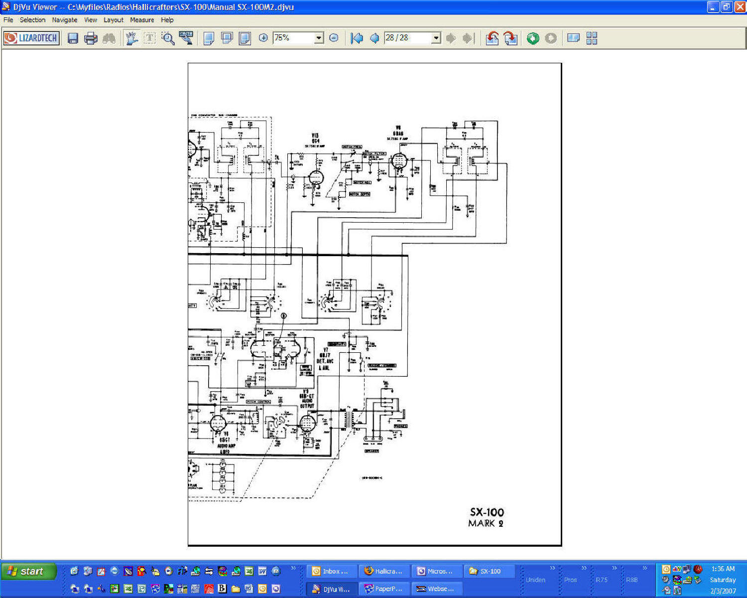Image resolution: width=747 pixels, height=598 pixels.
Task: Rotate the page clockwise
Action: coord(510,38)
